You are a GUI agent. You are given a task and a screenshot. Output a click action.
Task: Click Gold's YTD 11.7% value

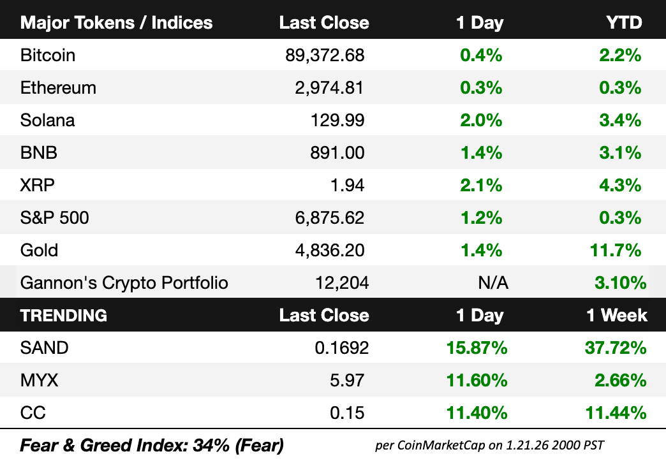(x=615, y=251)
